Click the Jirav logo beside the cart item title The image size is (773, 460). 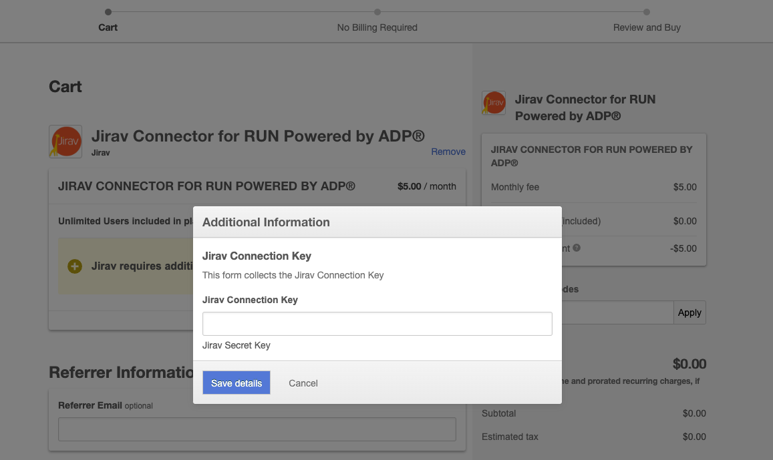click(x=65, y=141)
